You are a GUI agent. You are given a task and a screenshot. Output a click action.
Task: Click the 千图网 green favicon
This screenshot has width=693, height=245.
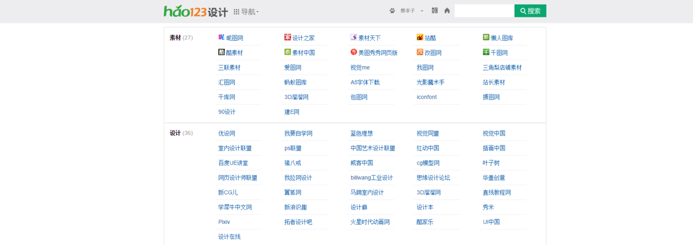pos(486,52)
